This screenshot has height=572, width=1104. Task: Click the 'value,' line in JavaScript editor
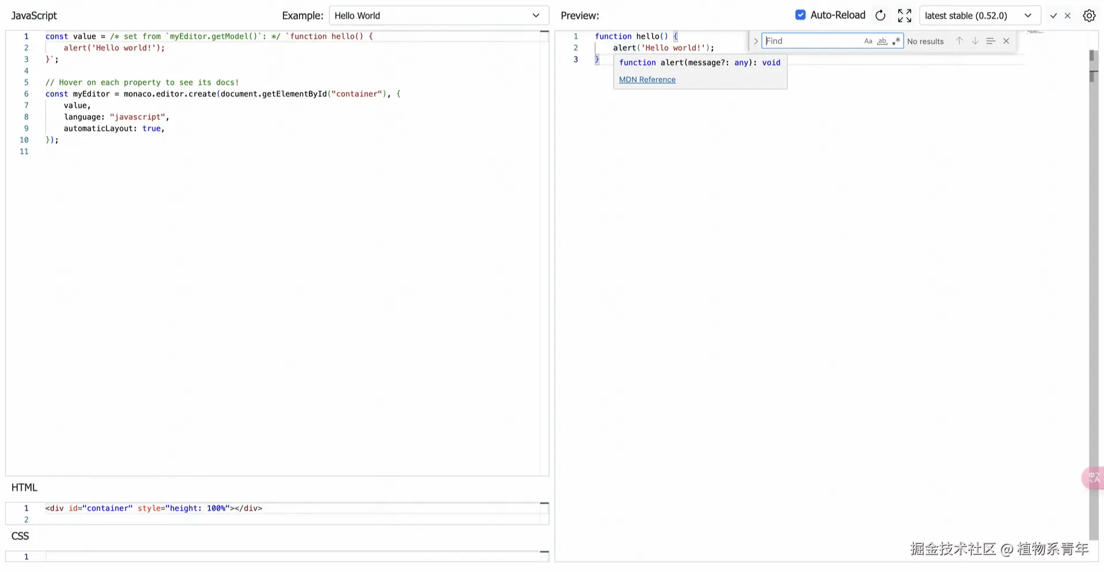(x=77, y=105)
